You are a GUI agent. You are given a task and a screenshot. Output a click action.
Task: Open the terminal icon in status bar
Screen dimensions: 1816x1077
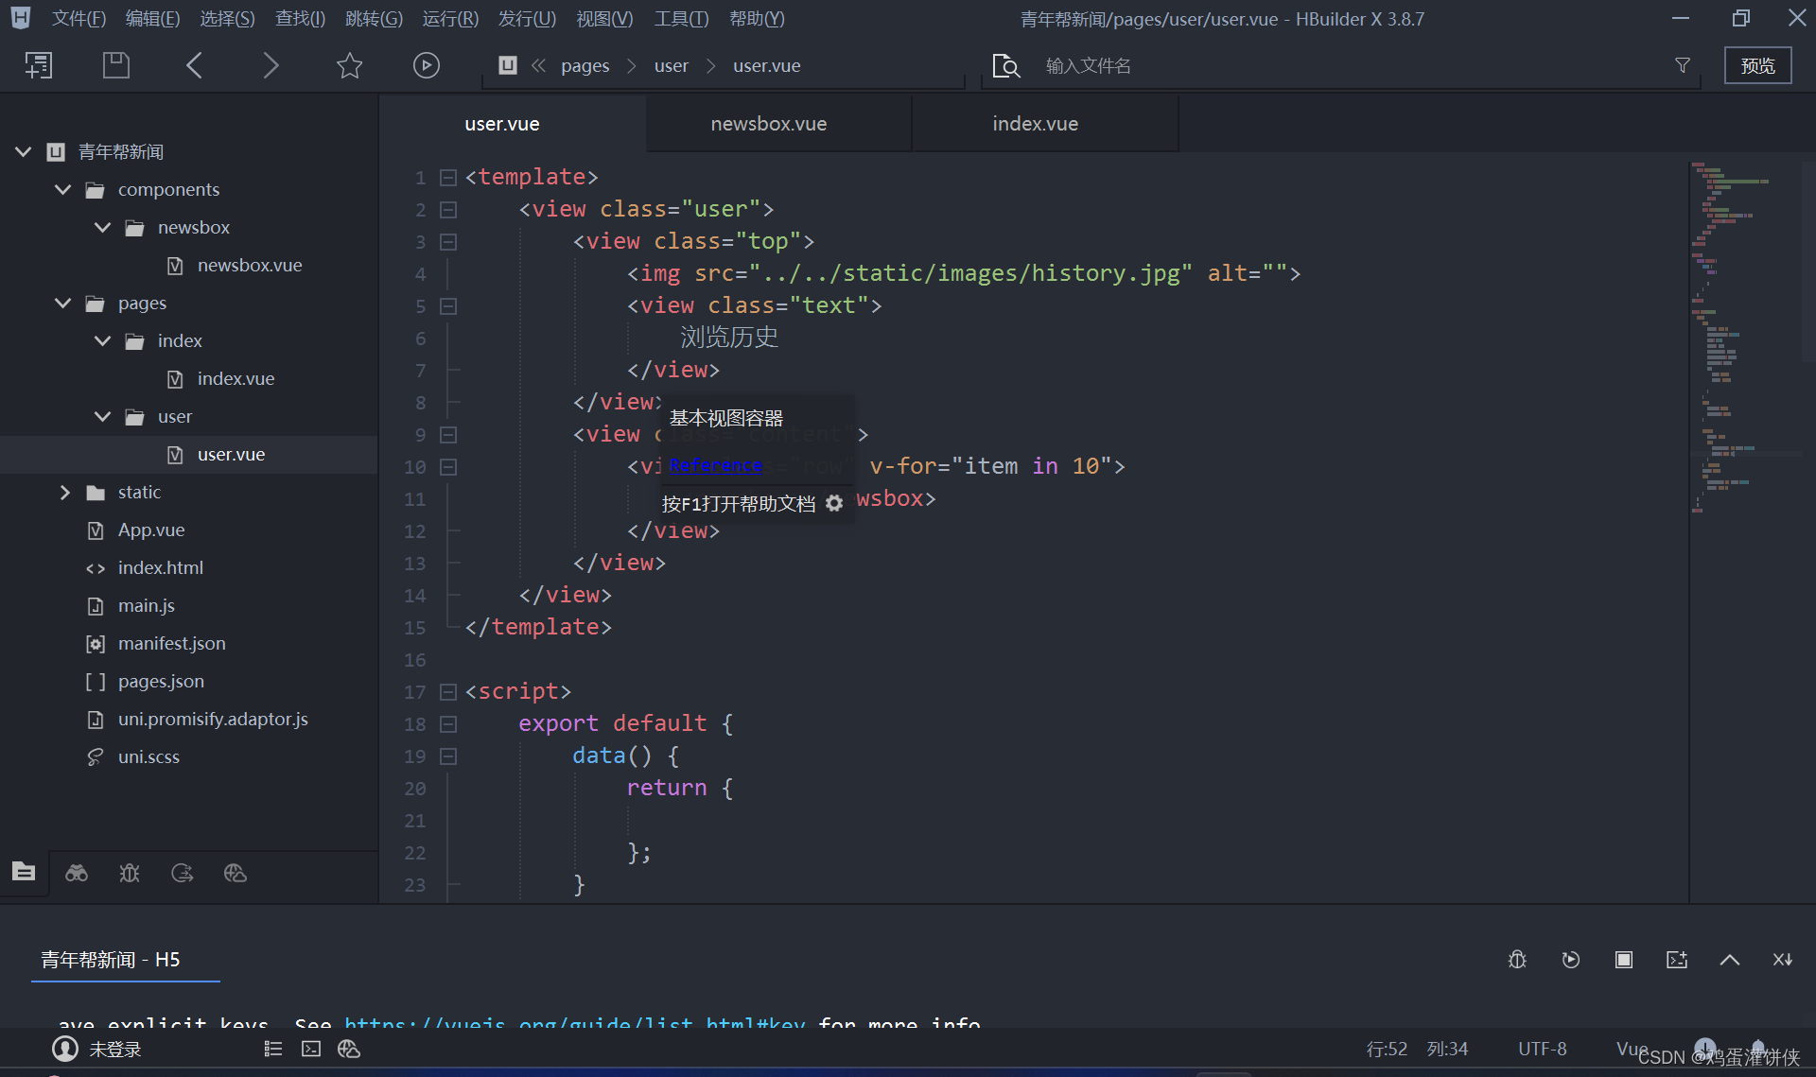[x=311, y=1049]
